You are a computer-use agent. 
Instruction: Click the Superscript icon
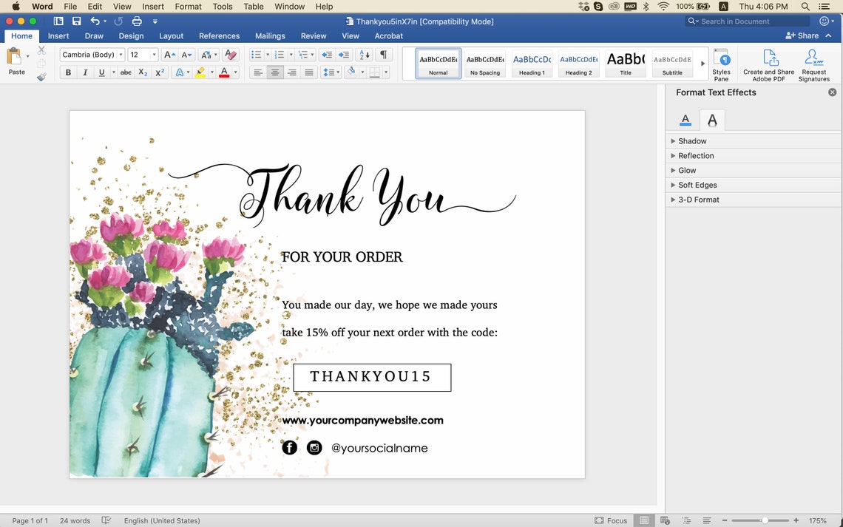160,72
